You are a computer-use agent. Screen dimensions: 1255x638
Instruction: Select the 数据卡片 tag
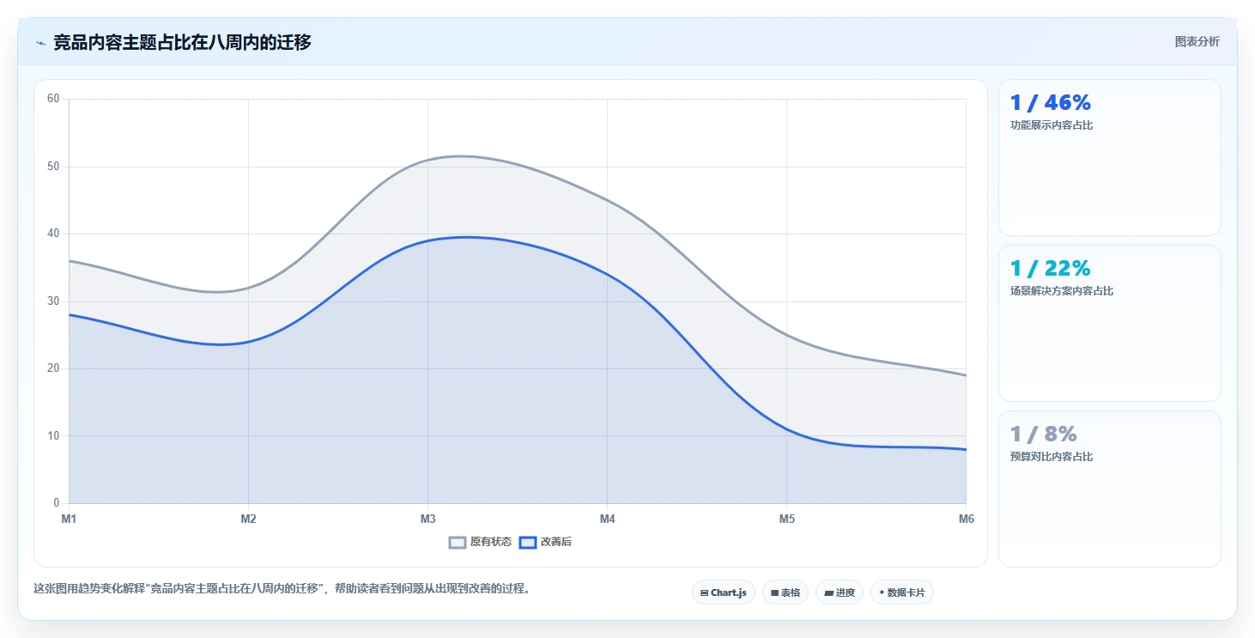click(902, 592)
